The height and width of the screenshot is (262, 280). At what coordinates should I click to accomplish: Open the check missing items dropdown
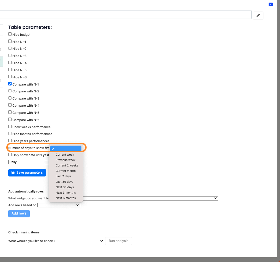point(80,241)
